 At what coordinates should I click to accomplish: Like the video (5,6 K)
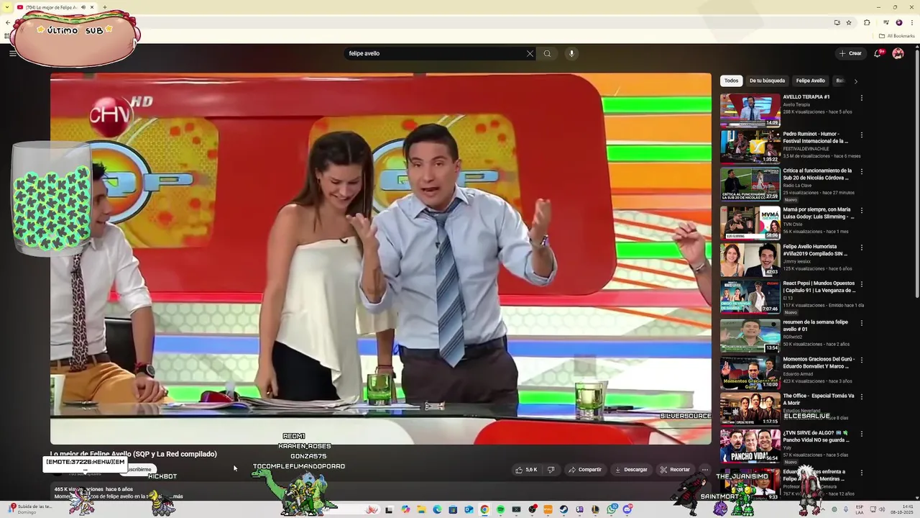tap(526, 470)
